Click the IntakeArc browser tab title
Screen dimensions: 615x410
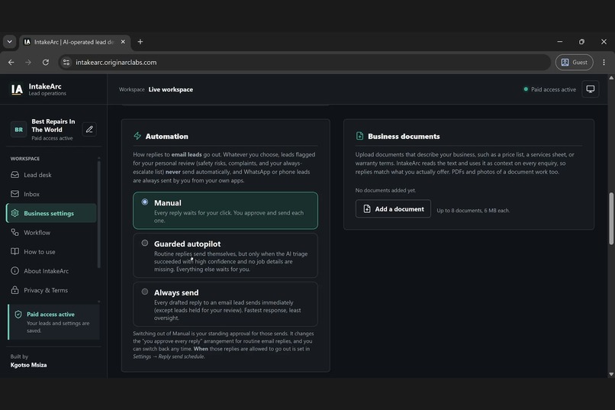click(74, 42)
